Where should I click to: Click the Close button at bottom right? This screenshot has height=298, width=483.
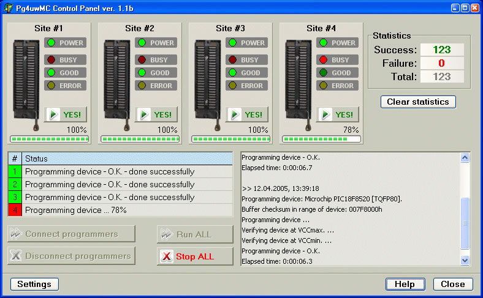pyautogui.click(x=453, y=284)
